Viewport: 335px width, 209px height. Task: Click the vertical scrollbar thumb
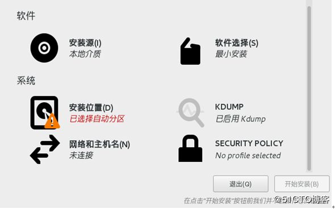click(309, 89)
